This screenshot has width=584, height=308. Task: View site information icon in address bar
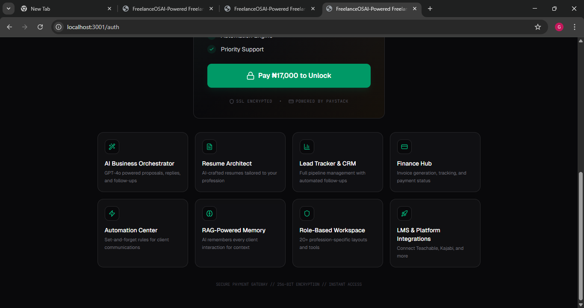(59, 27)
